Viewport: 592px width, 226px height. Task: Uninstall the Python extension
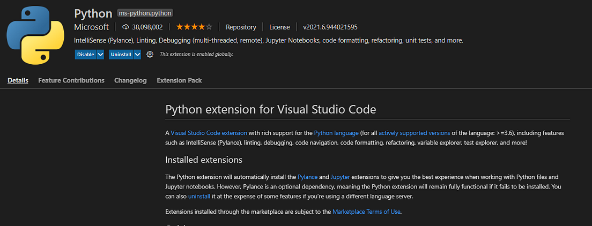[121, 54]
